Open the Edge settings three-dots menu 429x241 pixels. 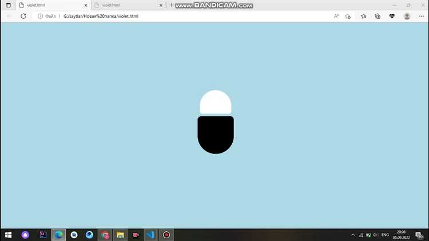tap(422, 16)
